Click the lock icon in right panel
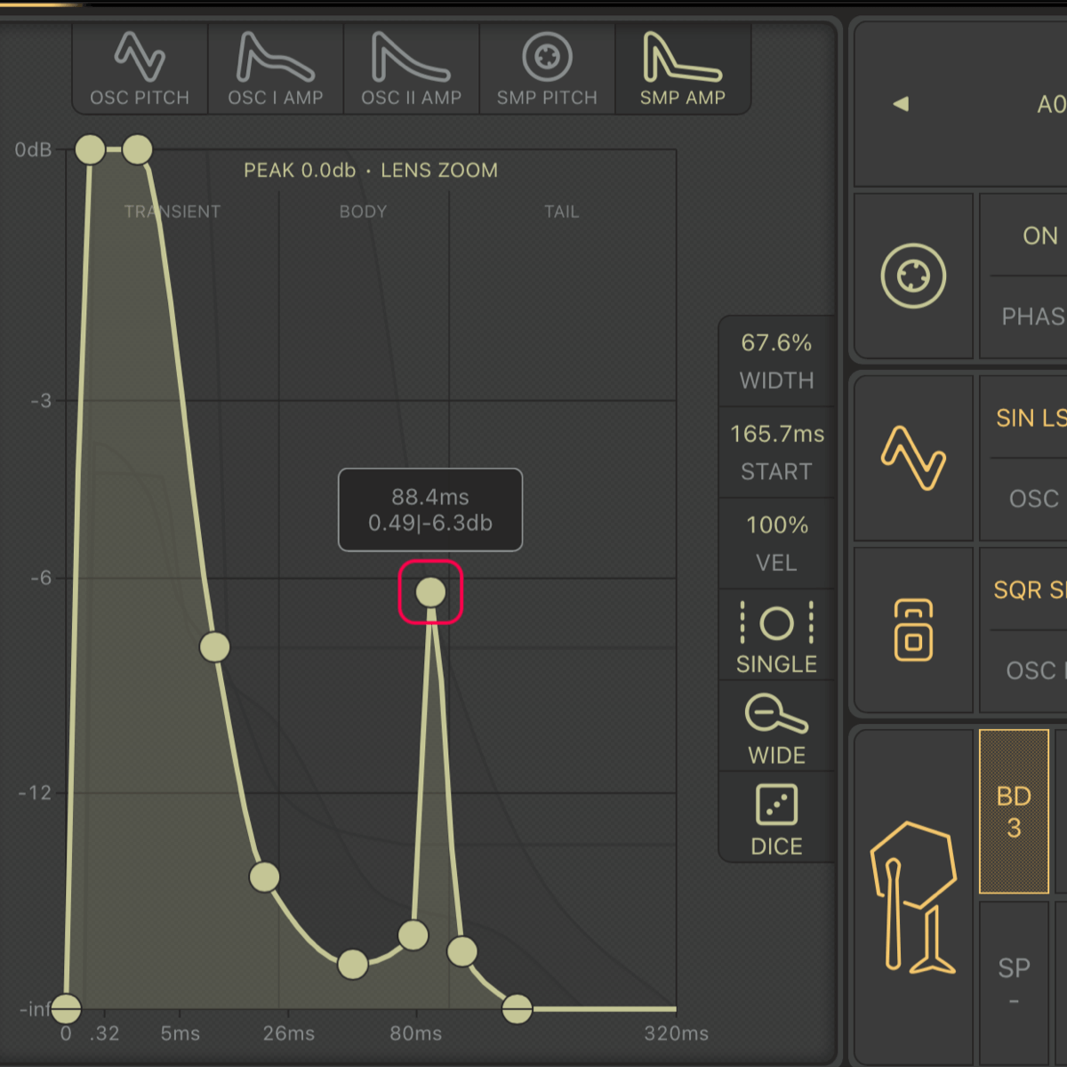Viewport: 1067px width, 1067px height. pyautogui.click(x=913, y=630)
